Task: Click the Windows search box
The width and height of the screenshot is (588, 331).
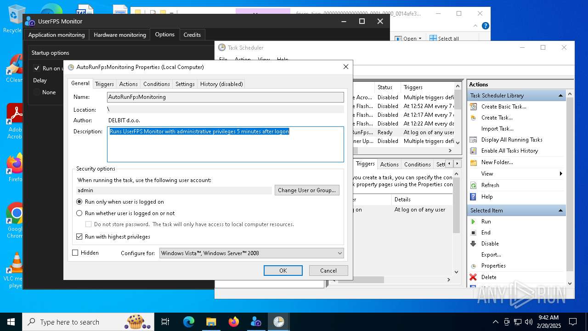Action: 88,322
